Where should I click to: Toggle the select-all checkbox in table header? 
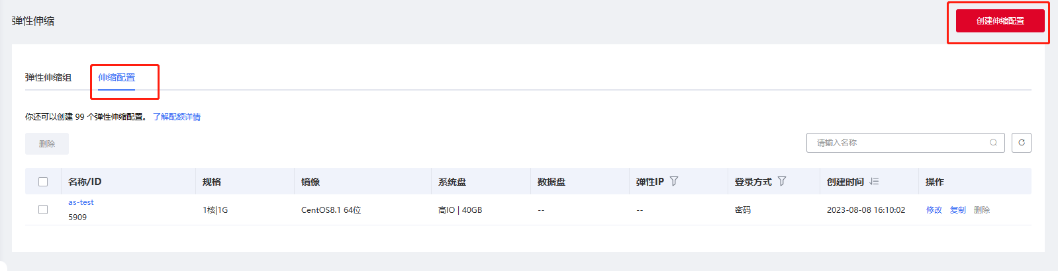(x=43, y=182)
